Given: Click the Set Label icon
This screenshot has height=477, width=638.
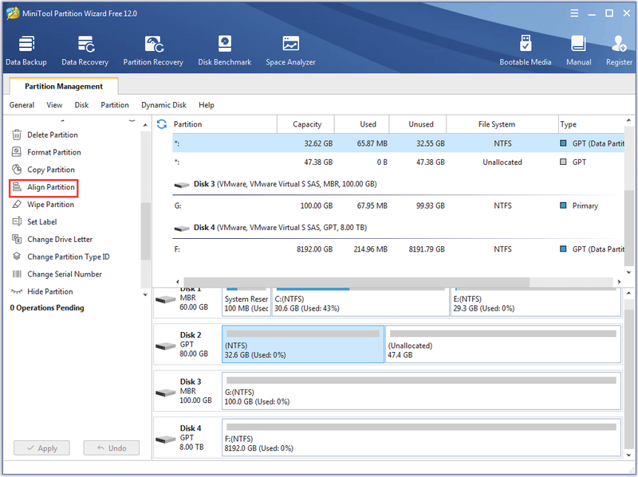Looking at the screenshot, I should click(17, 222).
